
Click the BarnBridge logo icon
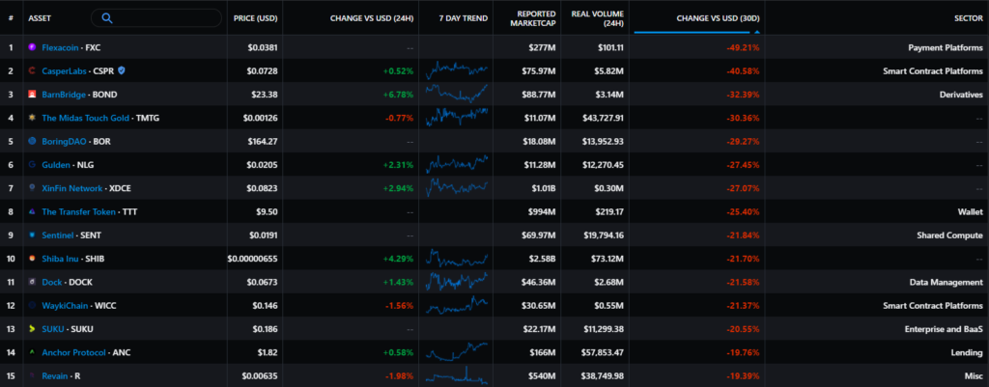click(x=33, y=95)
